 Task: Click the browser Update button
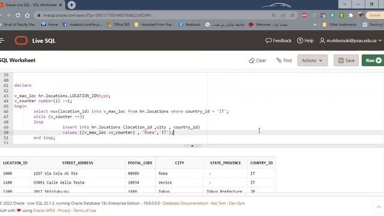tap(375, 15)
